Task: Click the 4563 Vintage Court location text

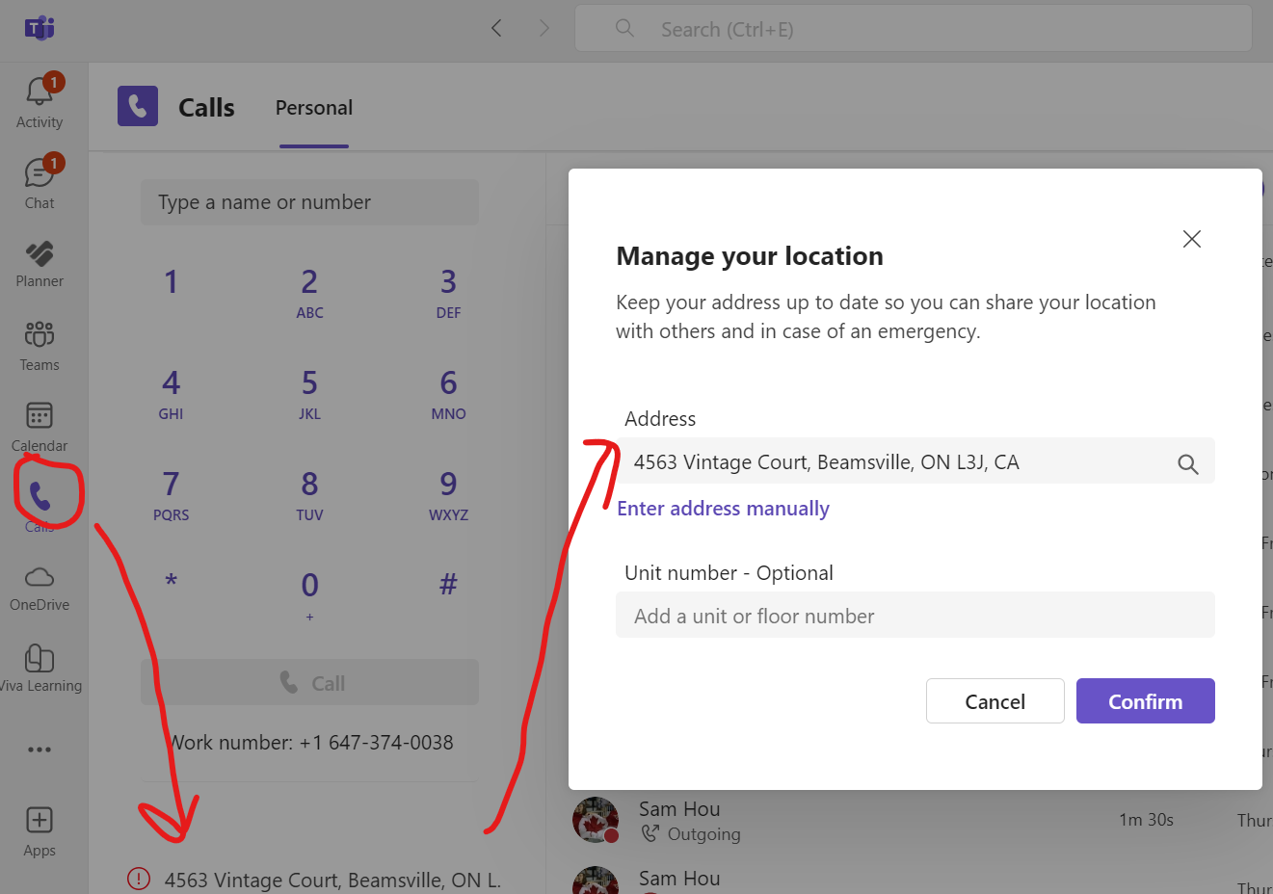Action: click(x=332, y=880)
